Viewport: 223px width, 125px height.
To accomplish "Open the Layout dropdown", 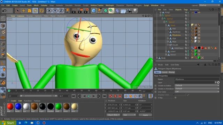I will click(x=209, y=5).
